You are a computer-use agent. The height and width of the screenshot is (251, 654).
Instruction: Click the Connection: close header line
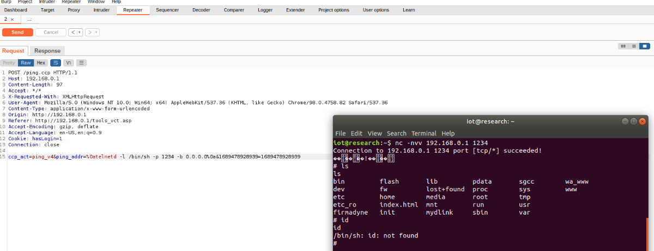click(x=34, y=145)
